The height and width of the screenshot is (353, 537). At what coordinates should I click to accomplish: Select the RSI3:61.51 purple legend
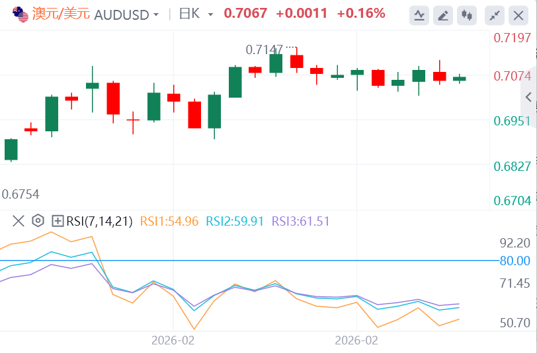click(x=300, y=221)
